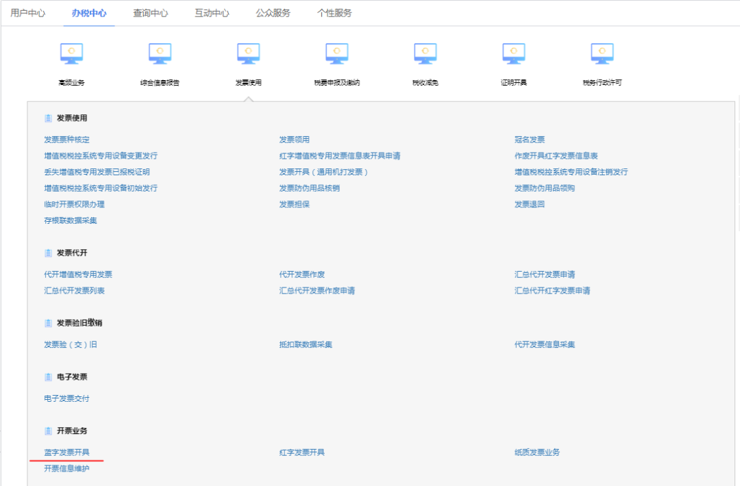Open the 税收减免 monitor icon
Image resolution: width=740 pixels, height=486 pixels.
(425, 54)
